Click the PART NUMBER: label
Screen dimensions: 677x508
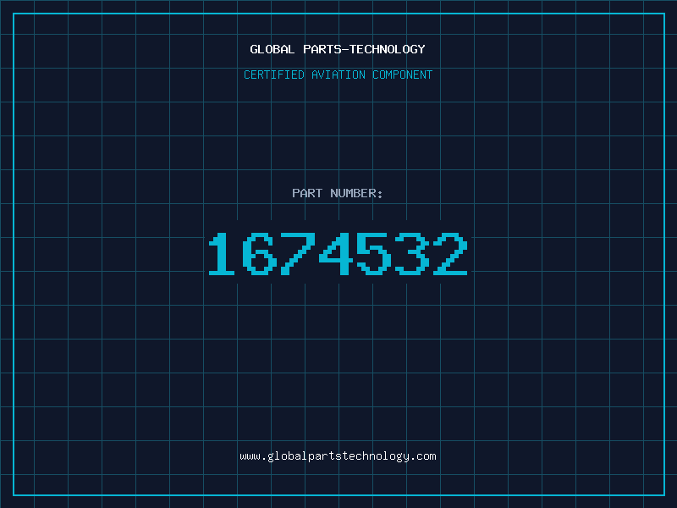pos(338,193)
